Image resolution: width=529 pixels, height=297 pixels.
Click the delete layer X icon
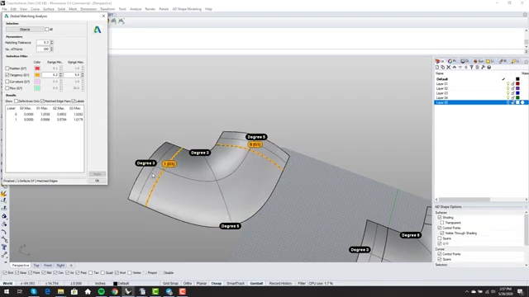click(x=448, y=68)
